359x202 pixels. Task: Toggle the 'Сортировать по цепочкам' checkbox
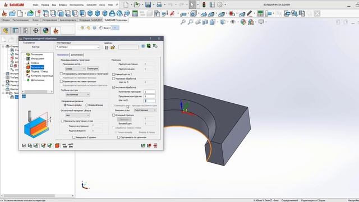(118, 137)
